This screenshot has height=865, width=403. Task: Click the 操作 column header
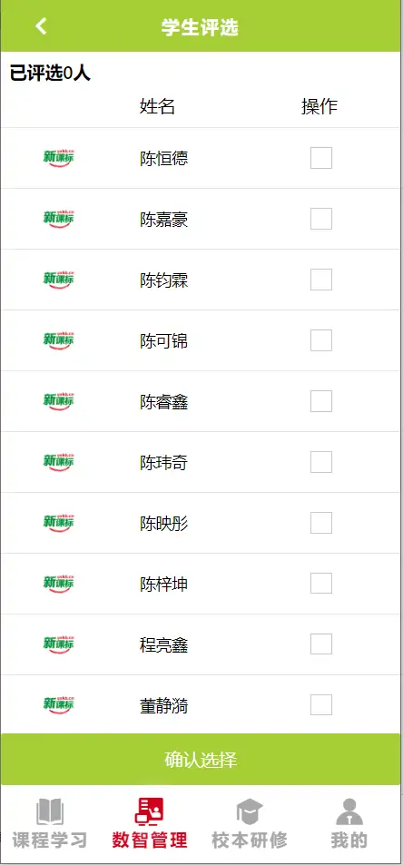(x=319, y=106)
